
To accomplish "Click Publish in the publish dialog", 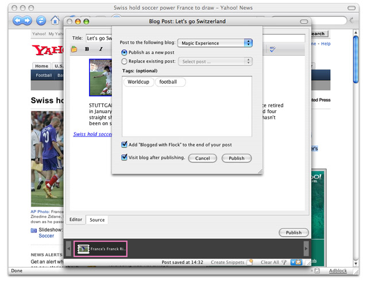I will 237,158.
